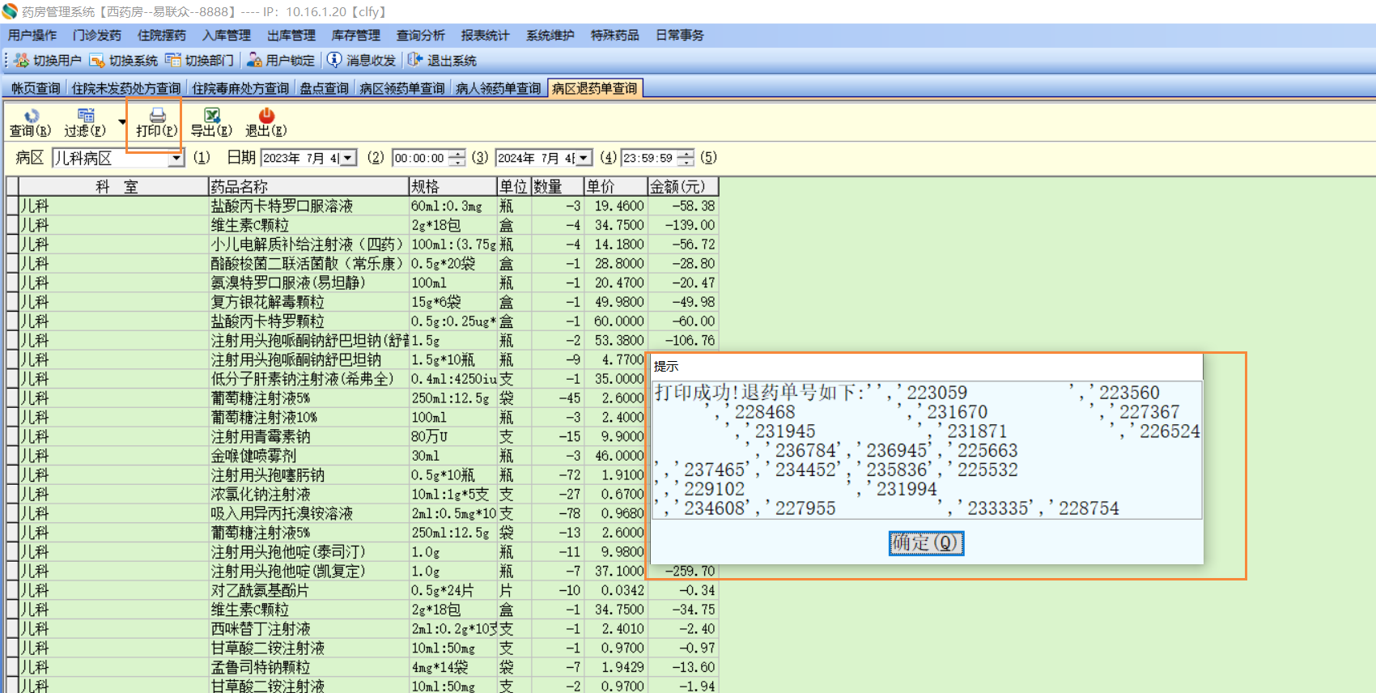1376x693 pixels.
Task: Open the 查询分析 menu
Action: coord(421,36)
